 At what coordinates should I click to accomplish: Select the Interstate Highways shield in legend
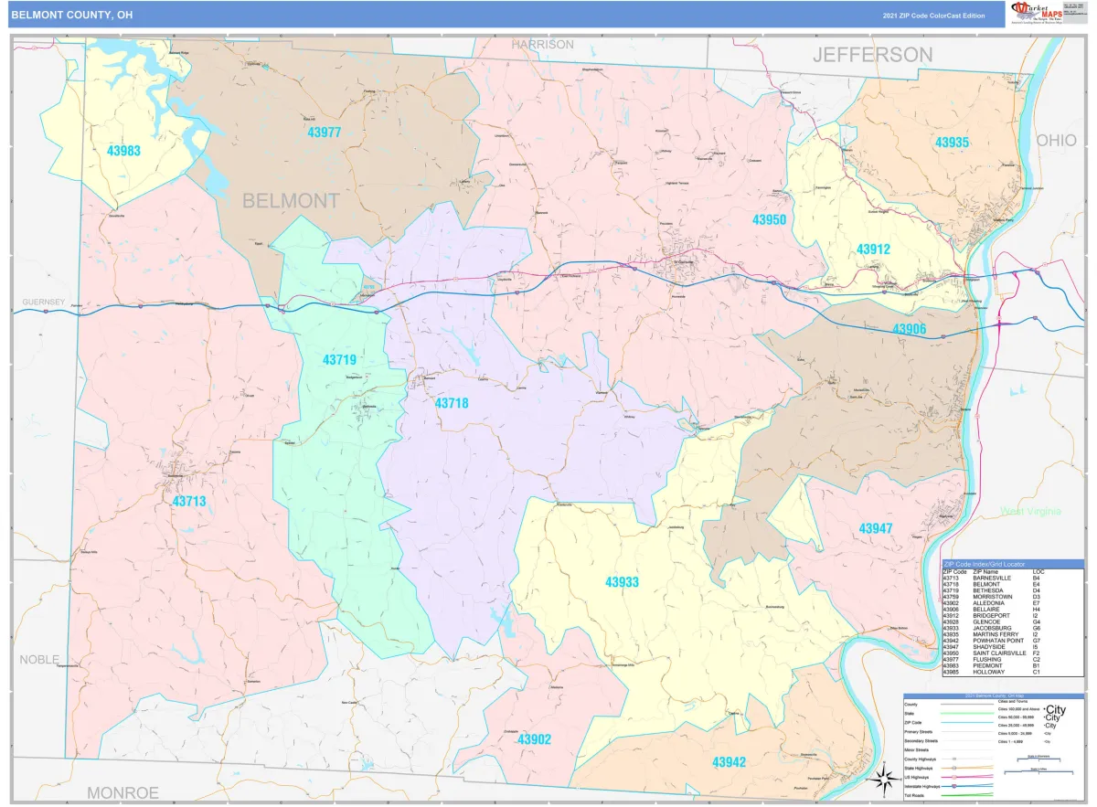953,786
